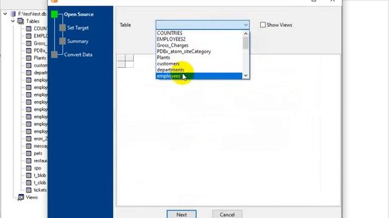Select t_blob table in tree
Viewport: 389px width, 218px height.
coord(40,176)
